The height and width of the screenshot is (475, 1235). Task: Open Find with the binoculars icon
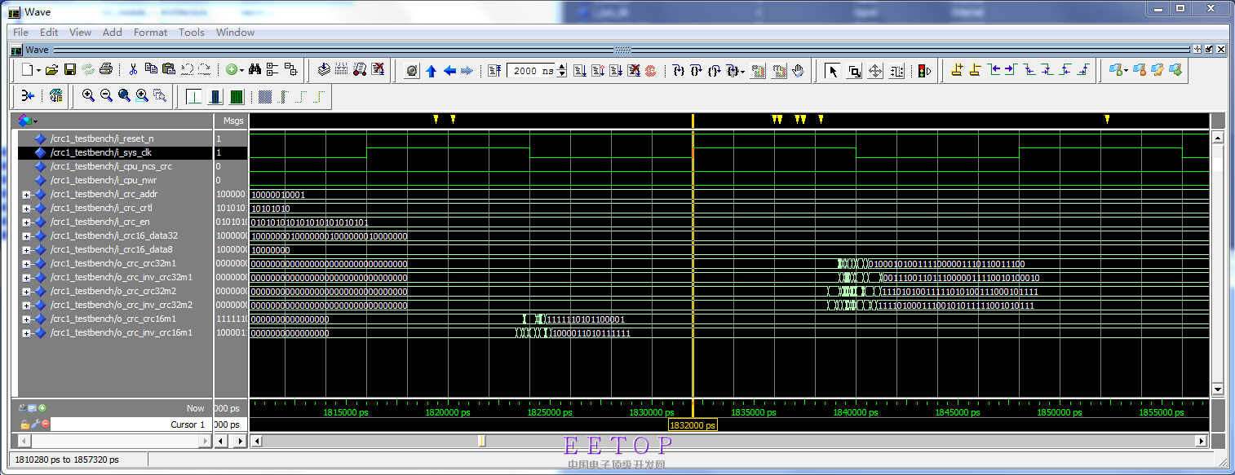click(255, 70)
